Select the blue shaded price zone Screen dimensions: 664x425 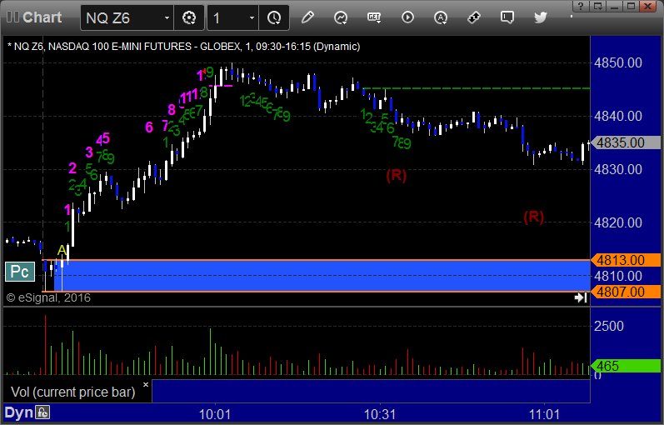[322, 276]
